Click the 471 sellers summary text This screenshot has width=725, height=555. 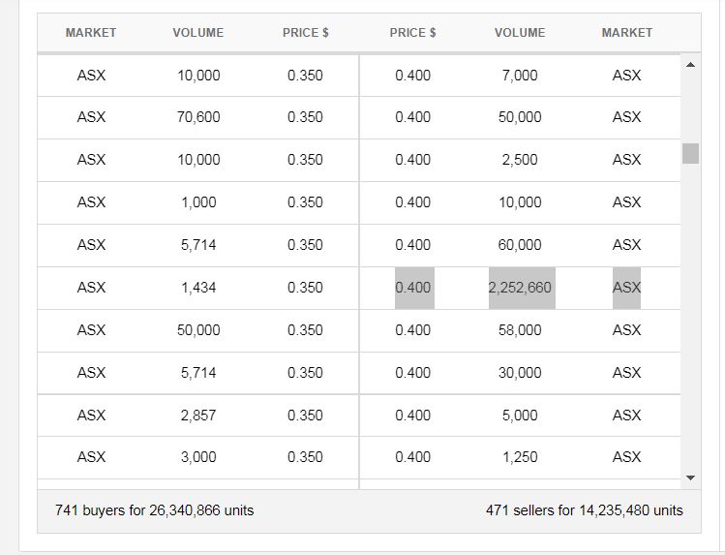[x=585, y=510]
